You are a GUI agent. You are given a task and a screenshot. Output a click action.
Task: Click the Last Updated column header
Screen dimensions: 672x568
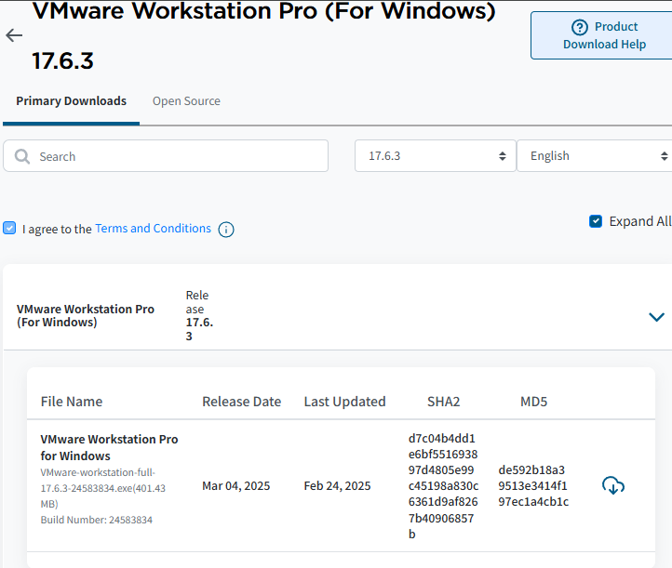(345, 402)
